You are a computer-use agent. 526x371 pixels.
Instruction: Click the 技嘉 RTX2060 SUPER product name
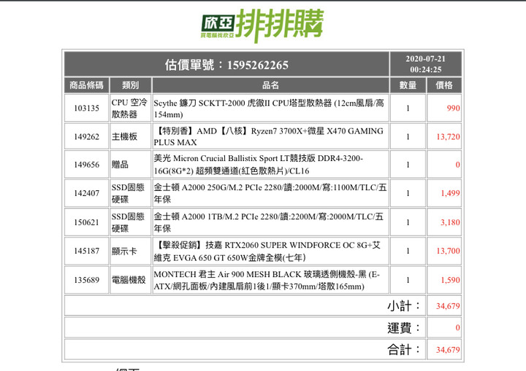pos(267,251)
